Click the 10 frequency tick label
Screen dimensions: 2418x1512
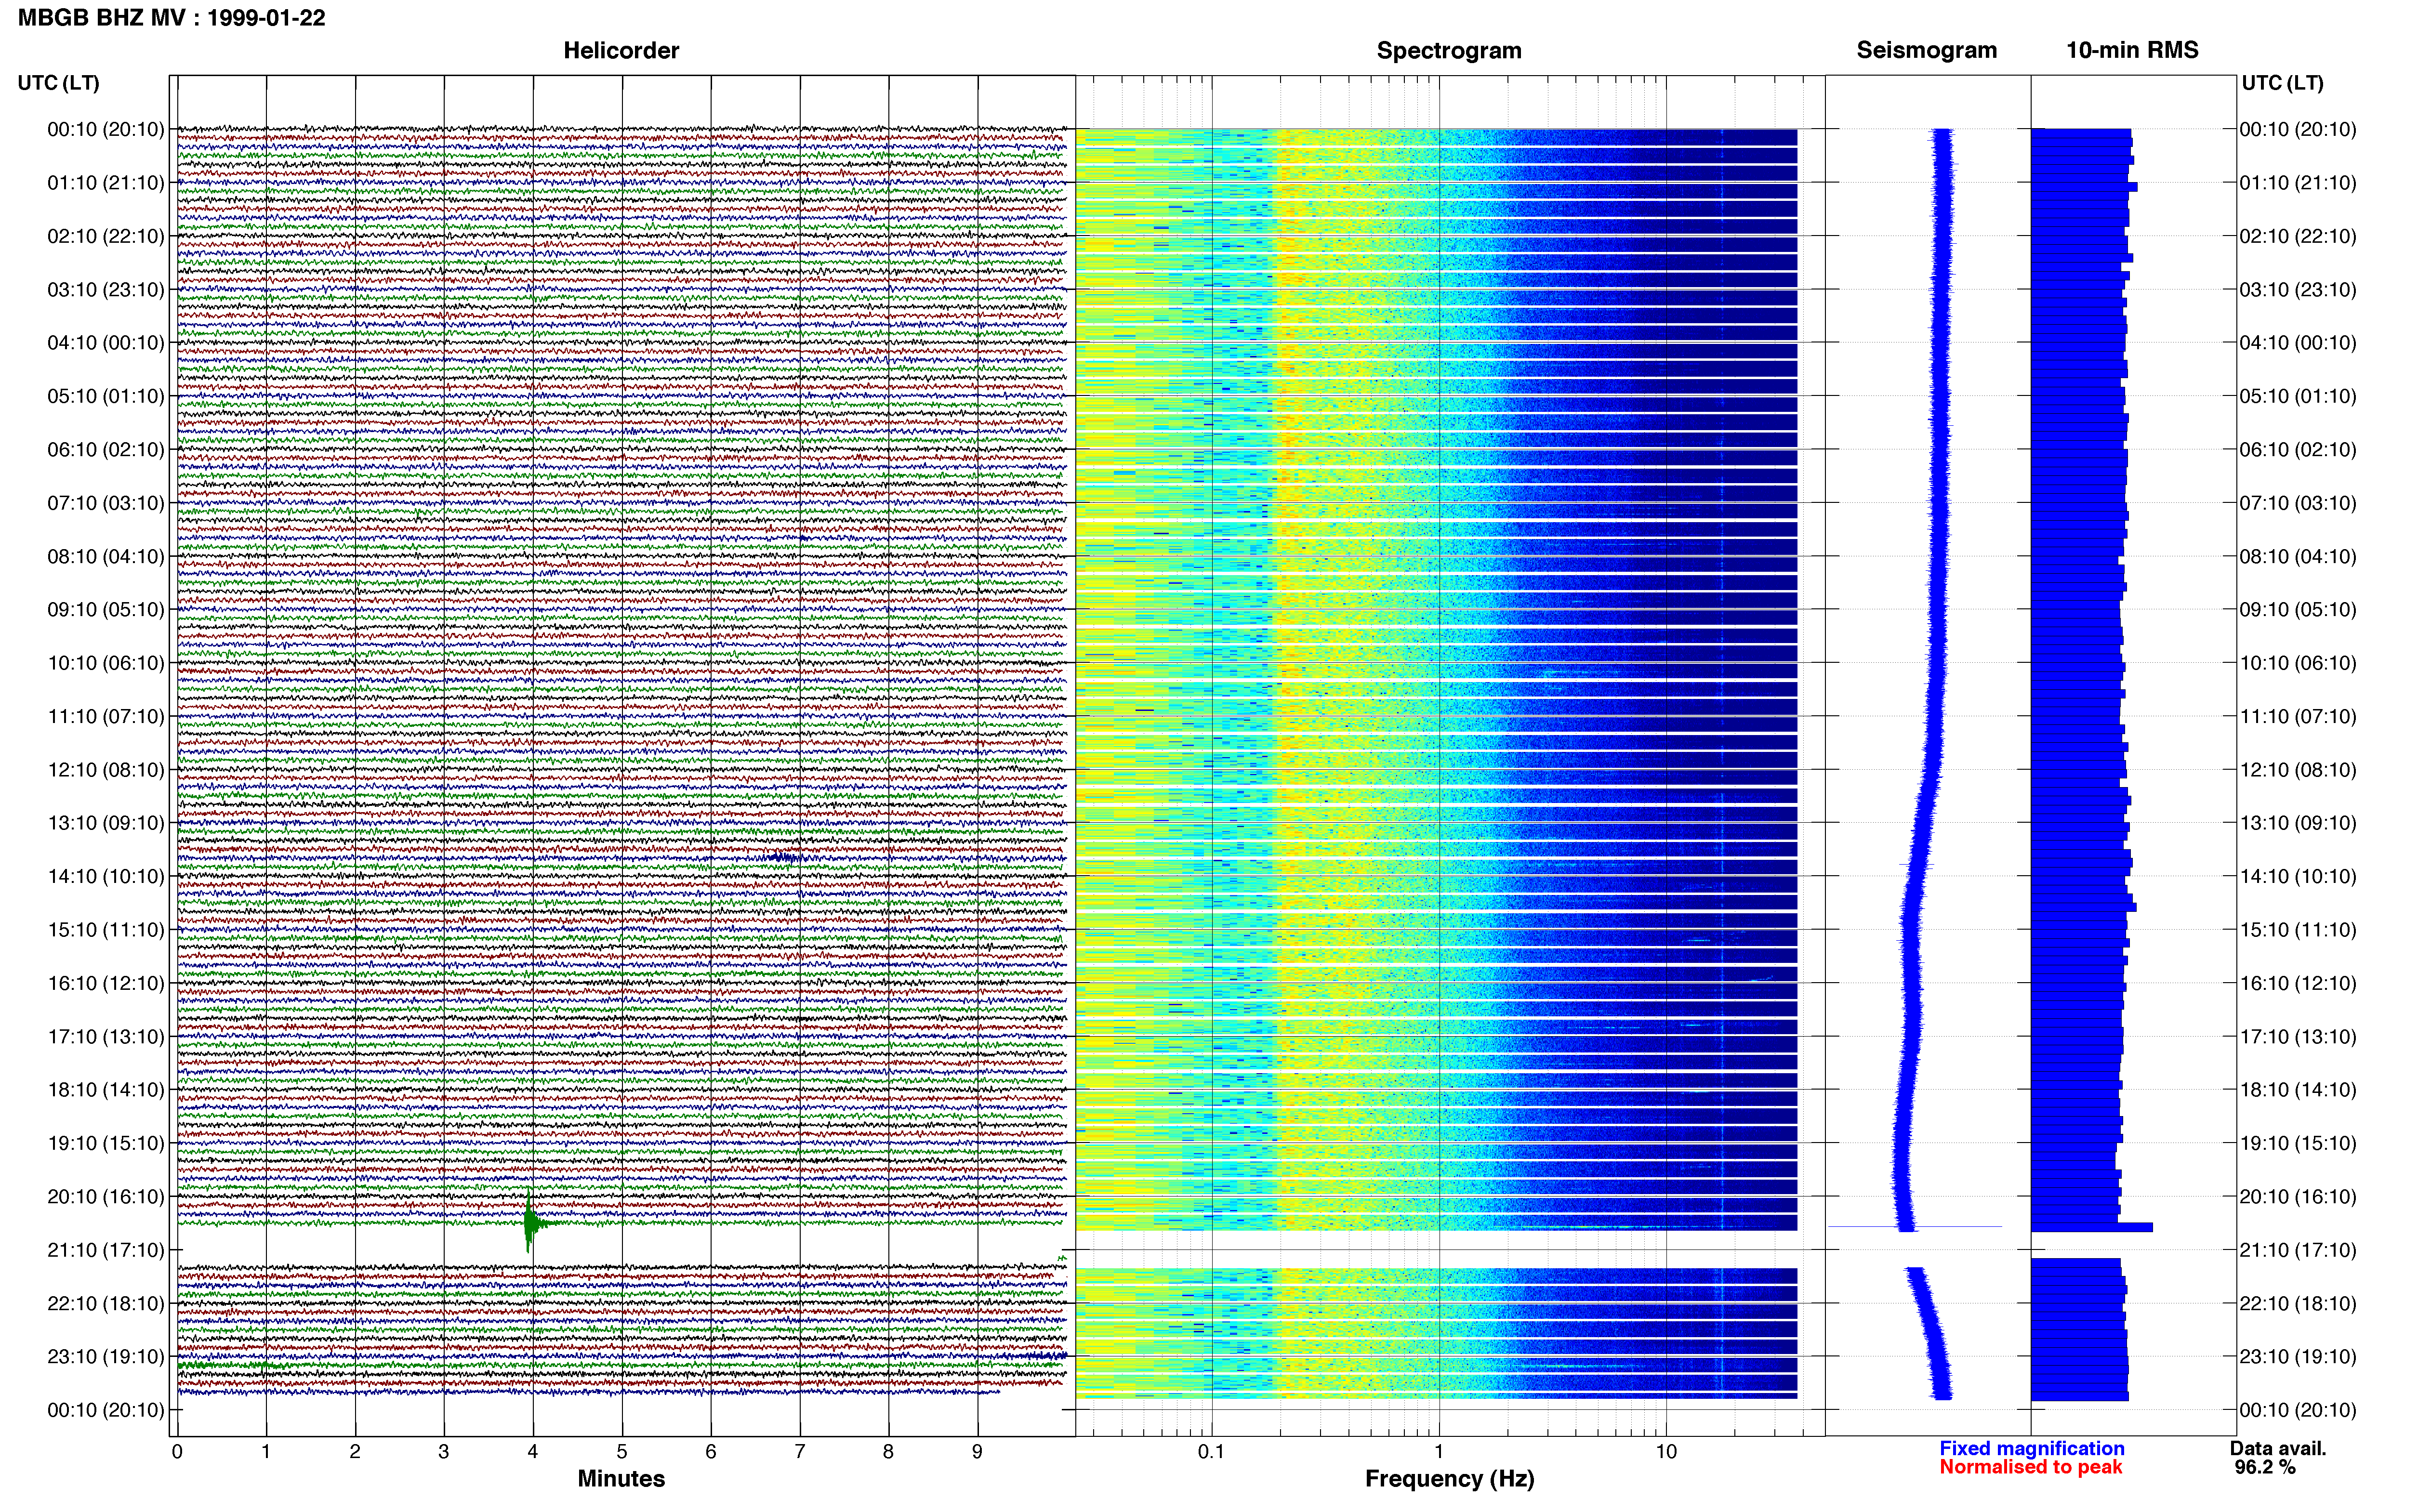click(1665, 1451)
